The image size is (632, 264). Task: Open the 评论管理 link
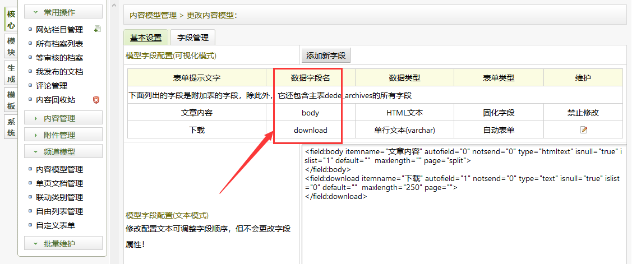click(52, 86)
